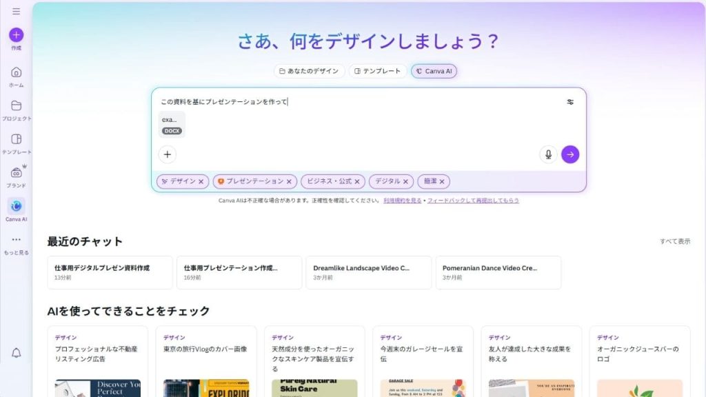Screen dimensions: 706x397
Task: Remove the デザイン tag chip
Action: [x=201, y=181]
